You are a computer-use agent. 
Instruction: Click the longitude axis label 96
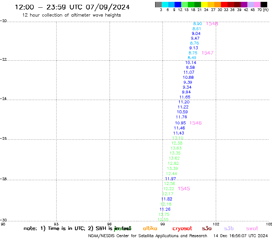(x=110, y=224)
